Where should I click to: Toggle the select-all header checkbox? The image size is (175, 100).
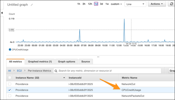[x=9, y=78]
